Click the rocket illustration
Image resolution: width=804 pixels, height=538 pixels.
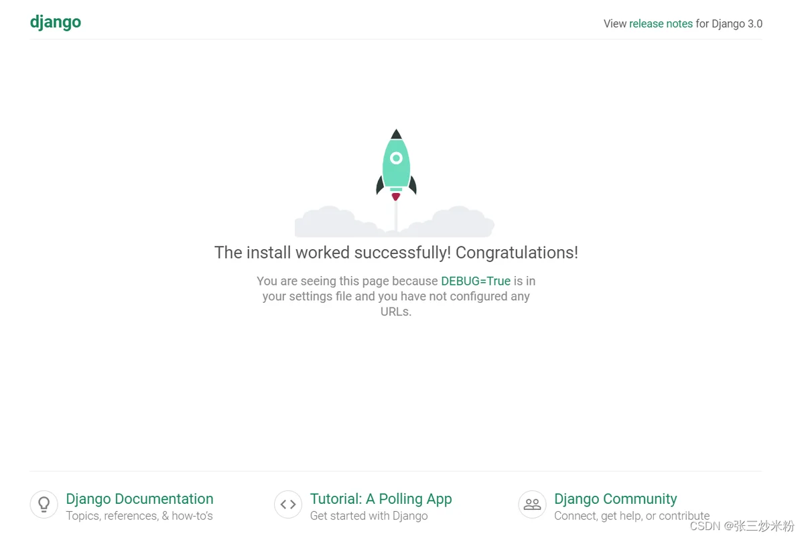click(395, 183)
